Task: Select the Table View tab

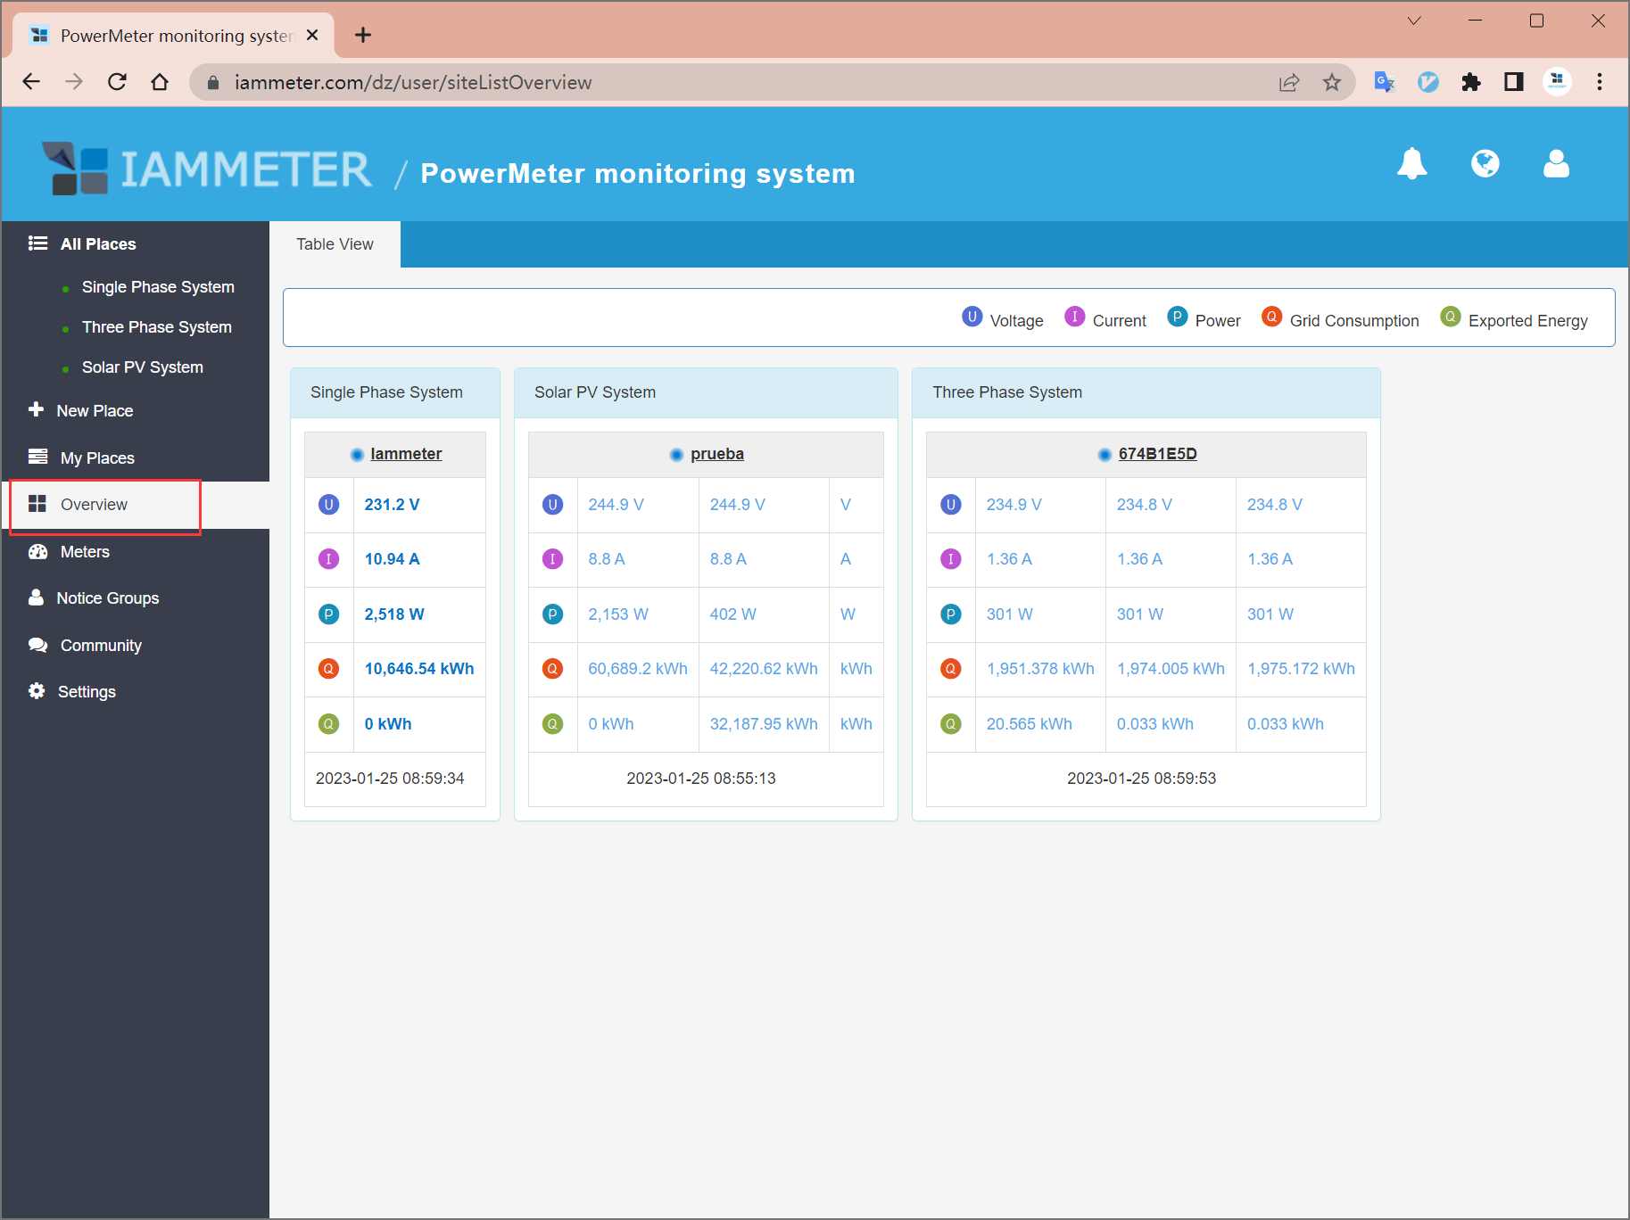Action: 335,244
